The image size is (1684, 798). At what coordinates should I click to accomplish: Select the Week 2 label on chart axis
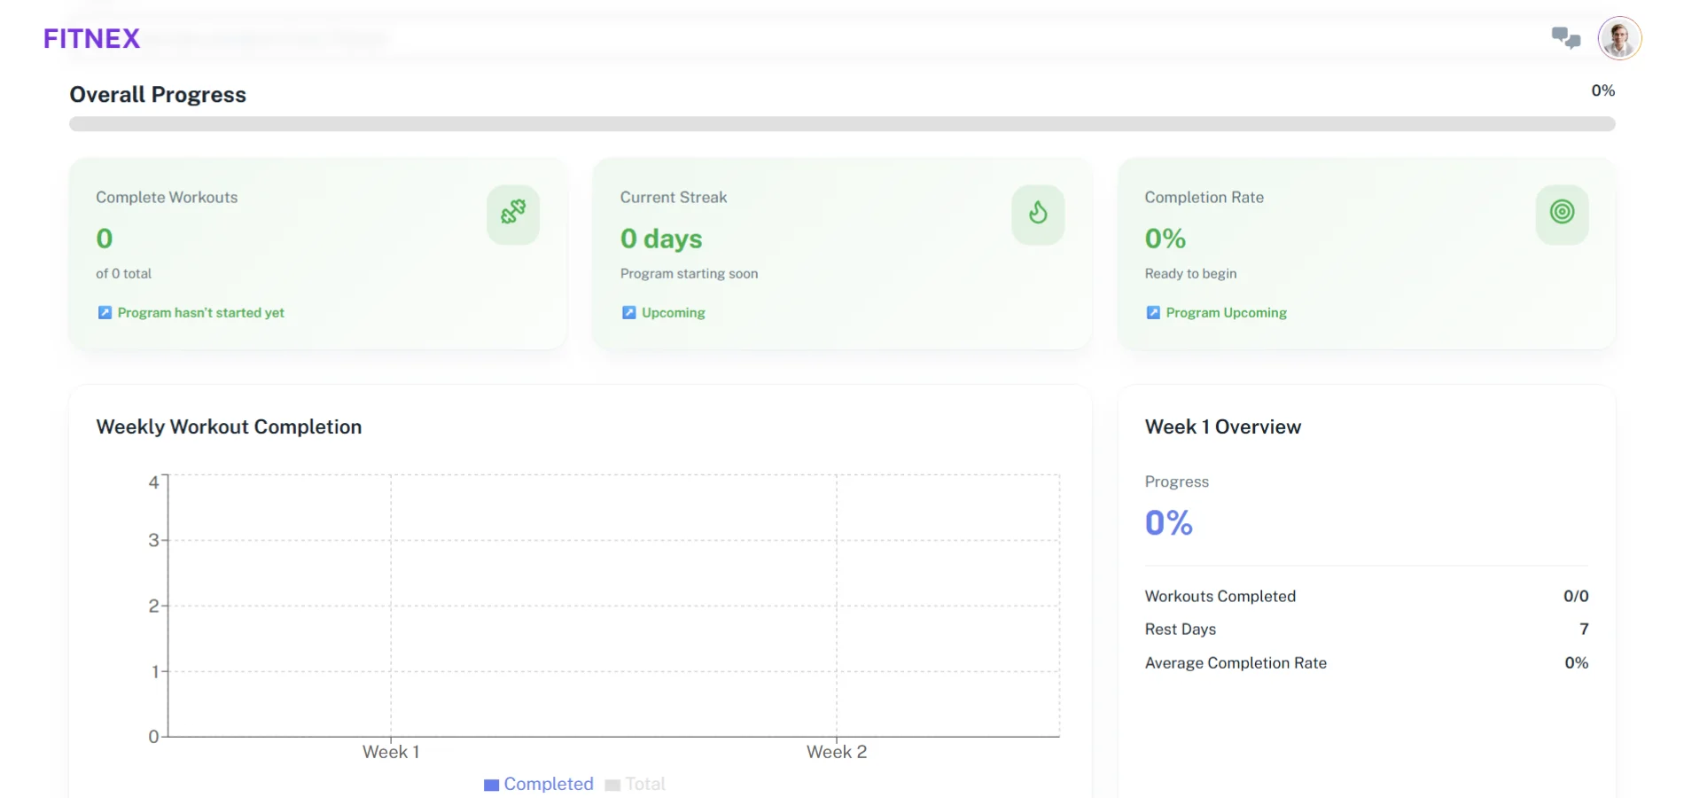[837, 752]
